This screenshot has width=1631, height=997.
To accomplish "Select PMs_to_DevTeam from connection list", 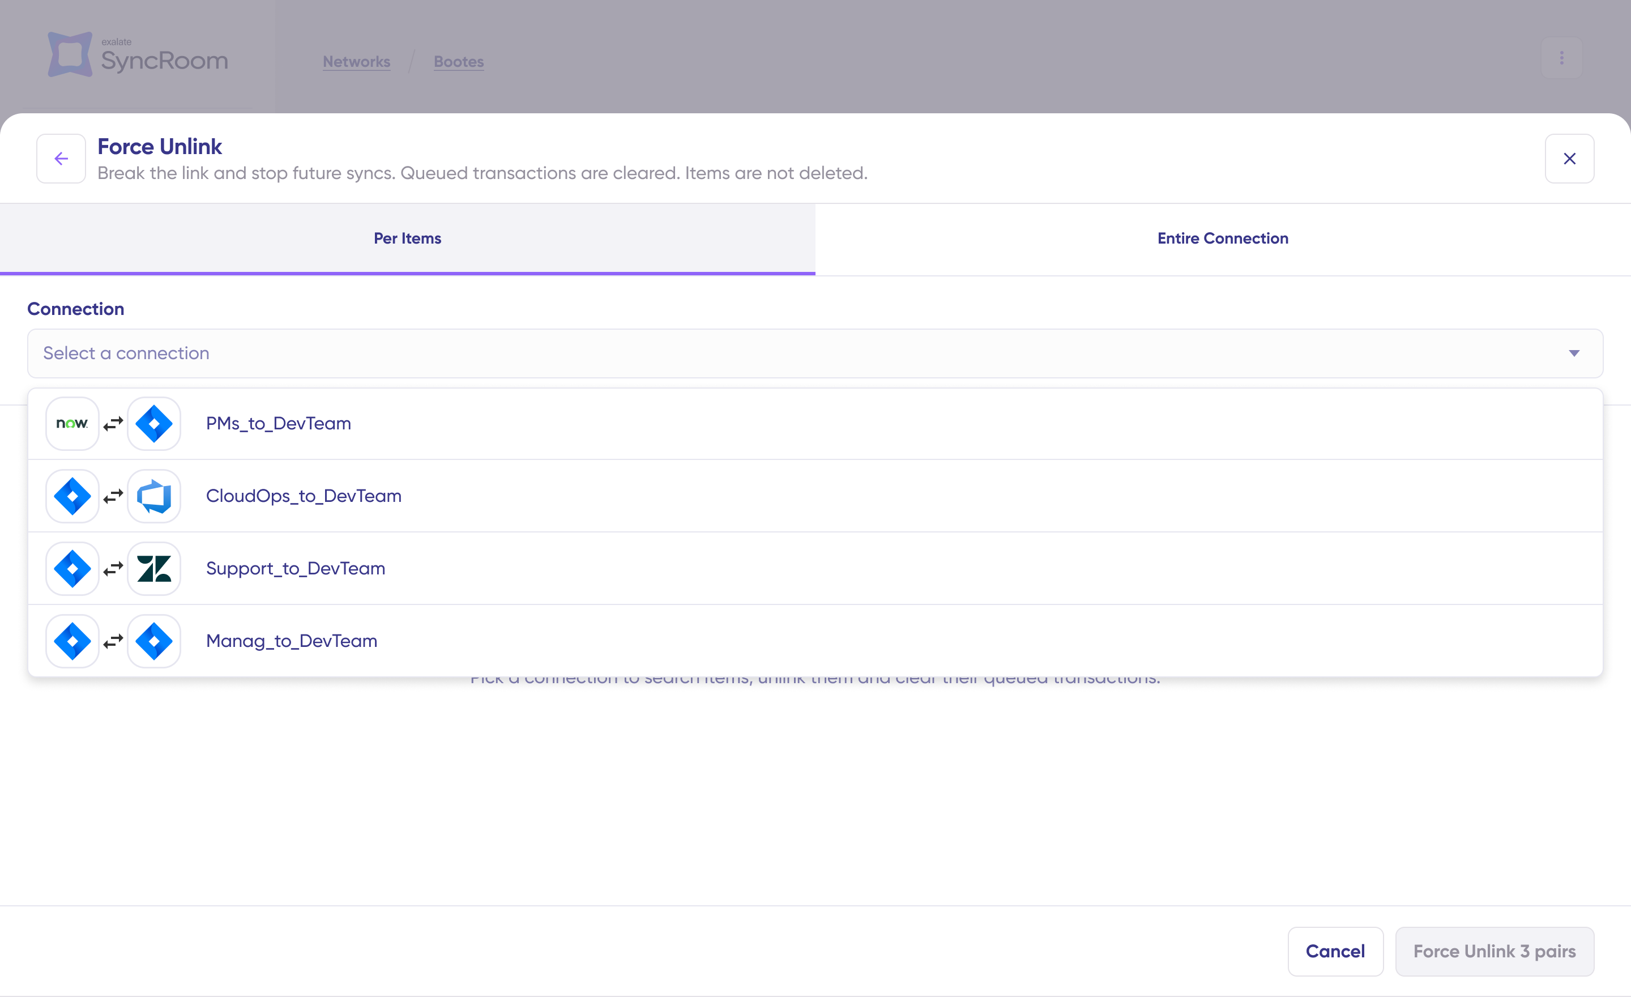I will 279,424.
